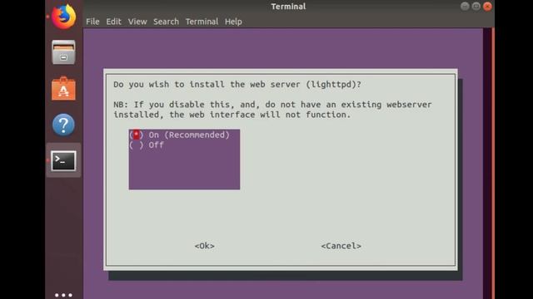Maximize the Terminal window
Image resolution: width=533 pixels, height=299 pixels.
click(x=476, y=6)
